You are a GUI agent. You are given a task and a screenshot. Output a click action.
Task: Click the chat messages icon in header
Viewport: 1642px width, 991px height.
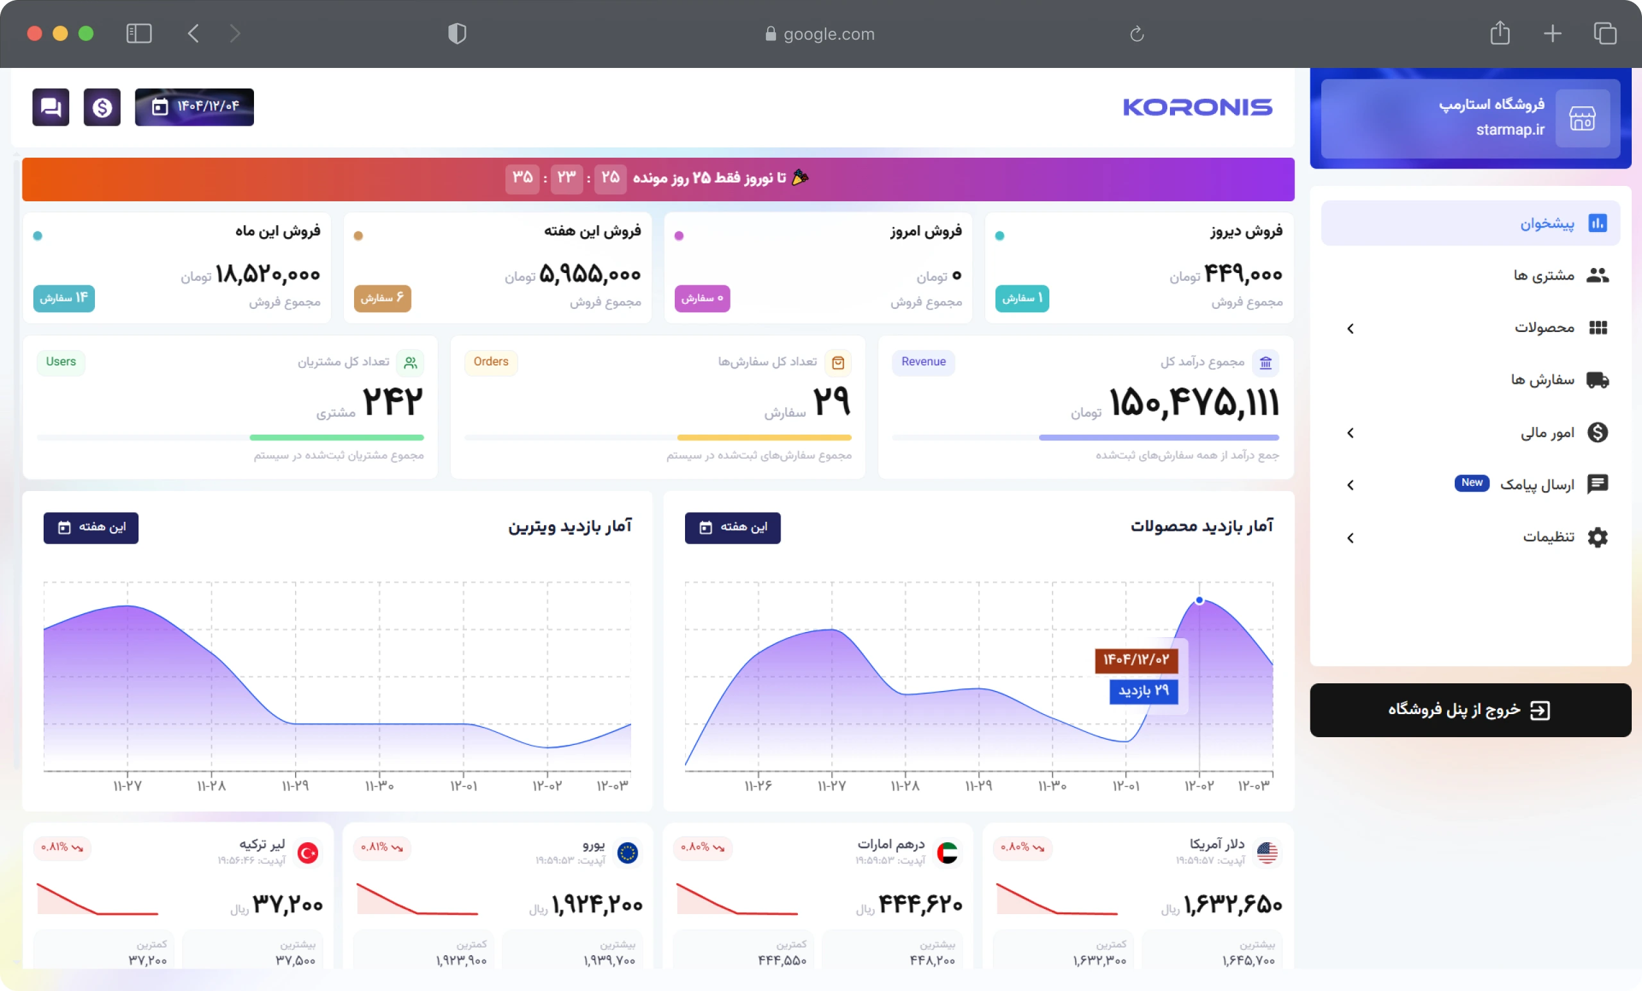pos(51,107)
